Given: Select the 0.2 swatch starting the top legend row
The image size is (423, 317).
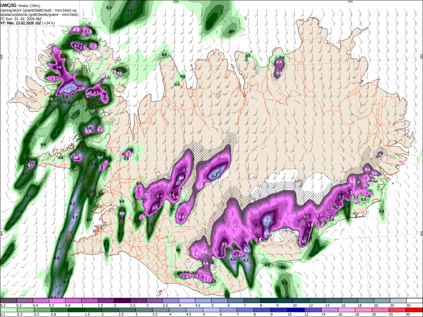Looking at the screenshot, I should [8, 300].
